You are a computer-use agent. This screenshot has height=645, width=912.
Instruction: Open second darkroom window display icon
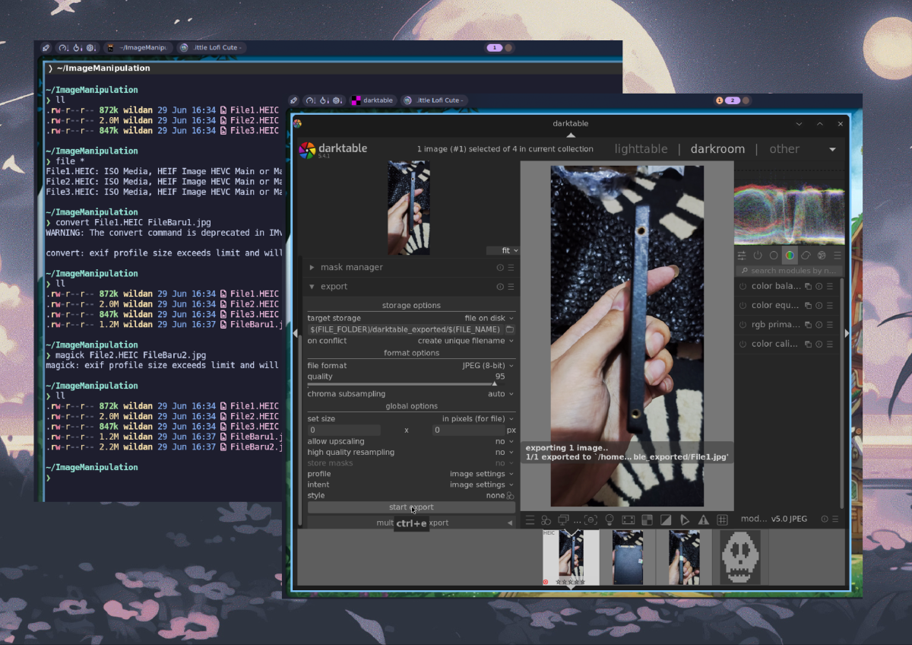[563, 520]
